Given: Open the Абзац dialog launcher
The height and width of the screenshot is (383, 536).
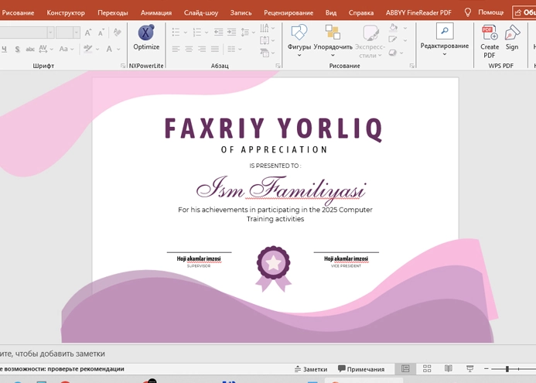Looking at the screenshot, I should tap(278, 66).
